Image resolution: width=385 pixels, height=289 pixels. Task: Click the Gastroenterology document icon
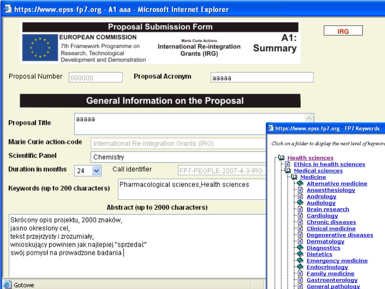(300, 280)
